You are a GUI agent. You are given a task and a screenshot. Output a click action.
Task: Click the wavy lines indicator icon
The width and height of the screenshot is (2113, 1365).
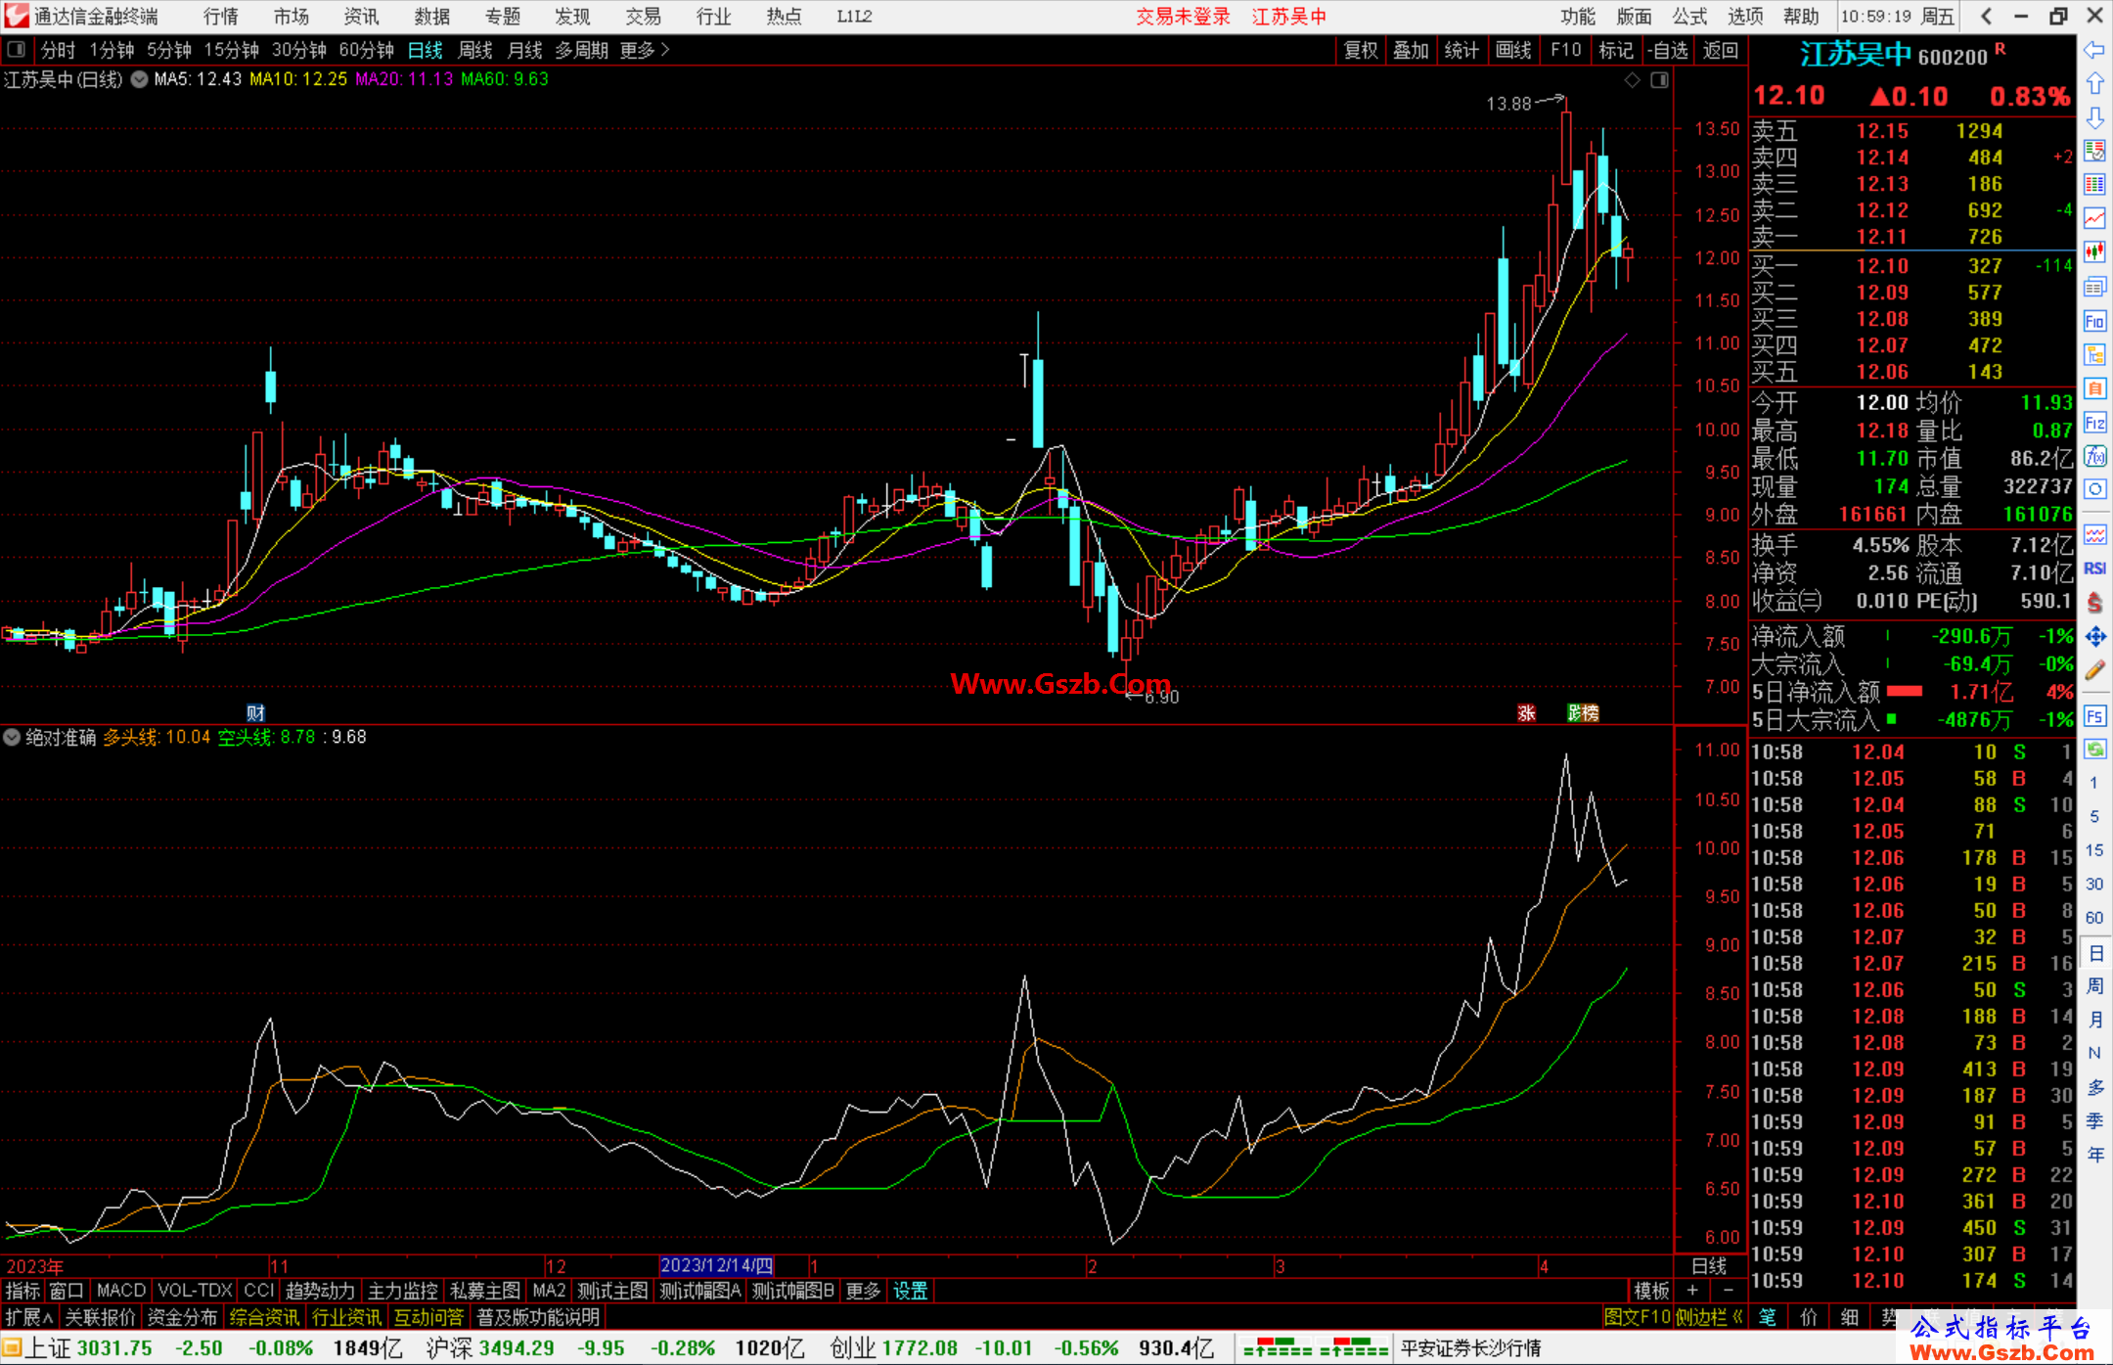pos(2094,535)
